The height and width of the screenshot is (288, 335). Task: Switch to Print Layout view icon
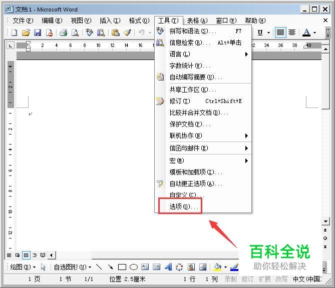click(26, 255)
